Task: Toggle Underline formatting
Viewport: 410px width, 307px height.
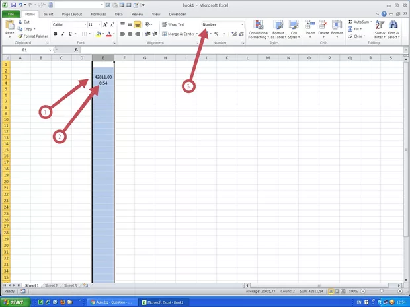Action: click(70, 34)
